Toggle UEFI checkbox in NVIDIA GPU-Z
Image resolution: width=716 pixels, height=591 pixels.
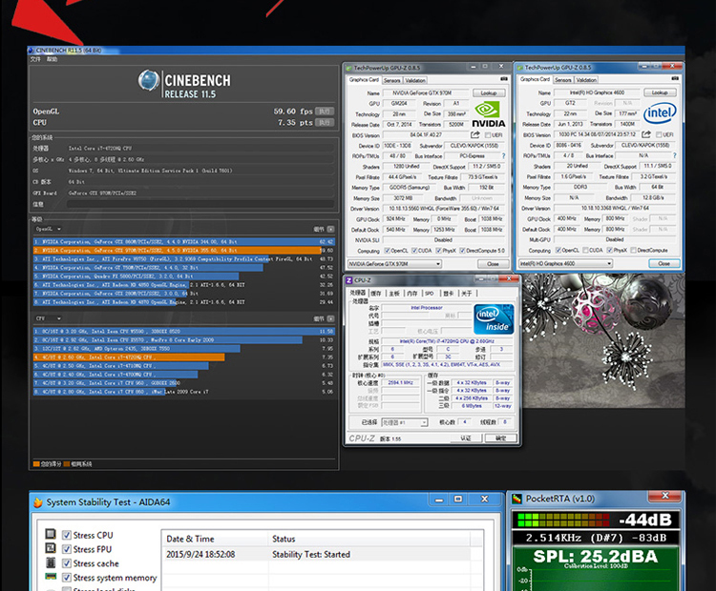[488, 135]
